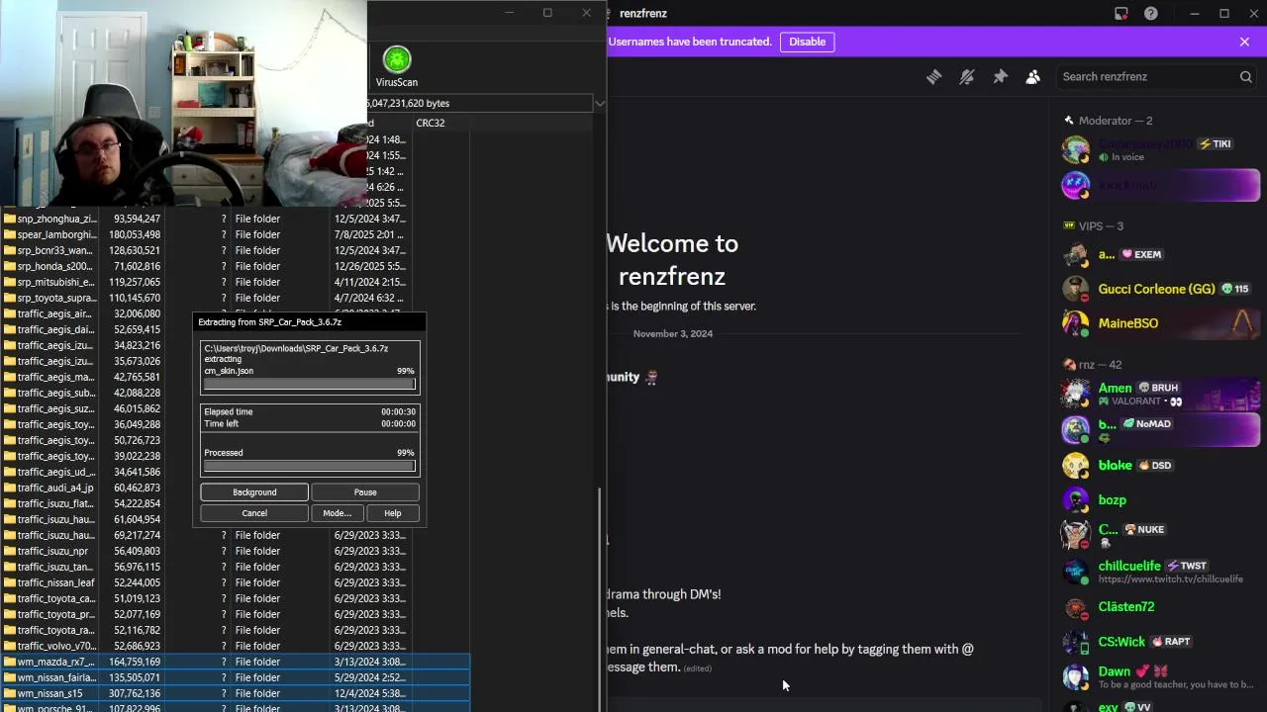The image size is (1267, 712).
Task: Click the BRUH tag next to Amen
Action: 1158,388
